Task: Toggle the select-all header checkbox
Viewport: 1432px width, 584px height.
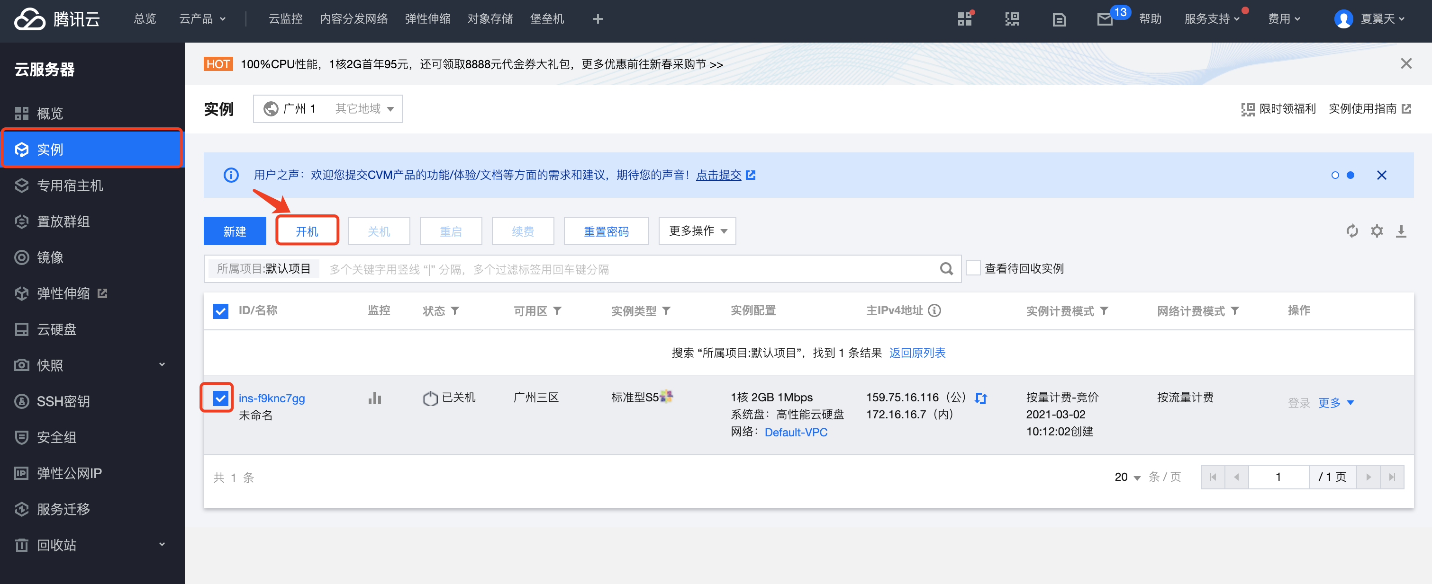Action: [x=221, y=311]
